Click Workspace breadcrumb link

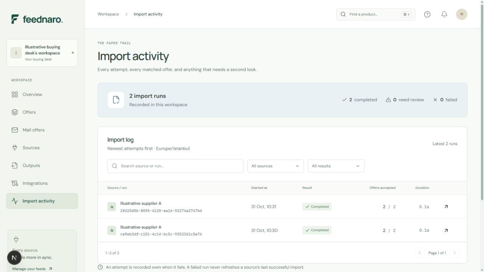pyautogui.click(x=108, y=14)
